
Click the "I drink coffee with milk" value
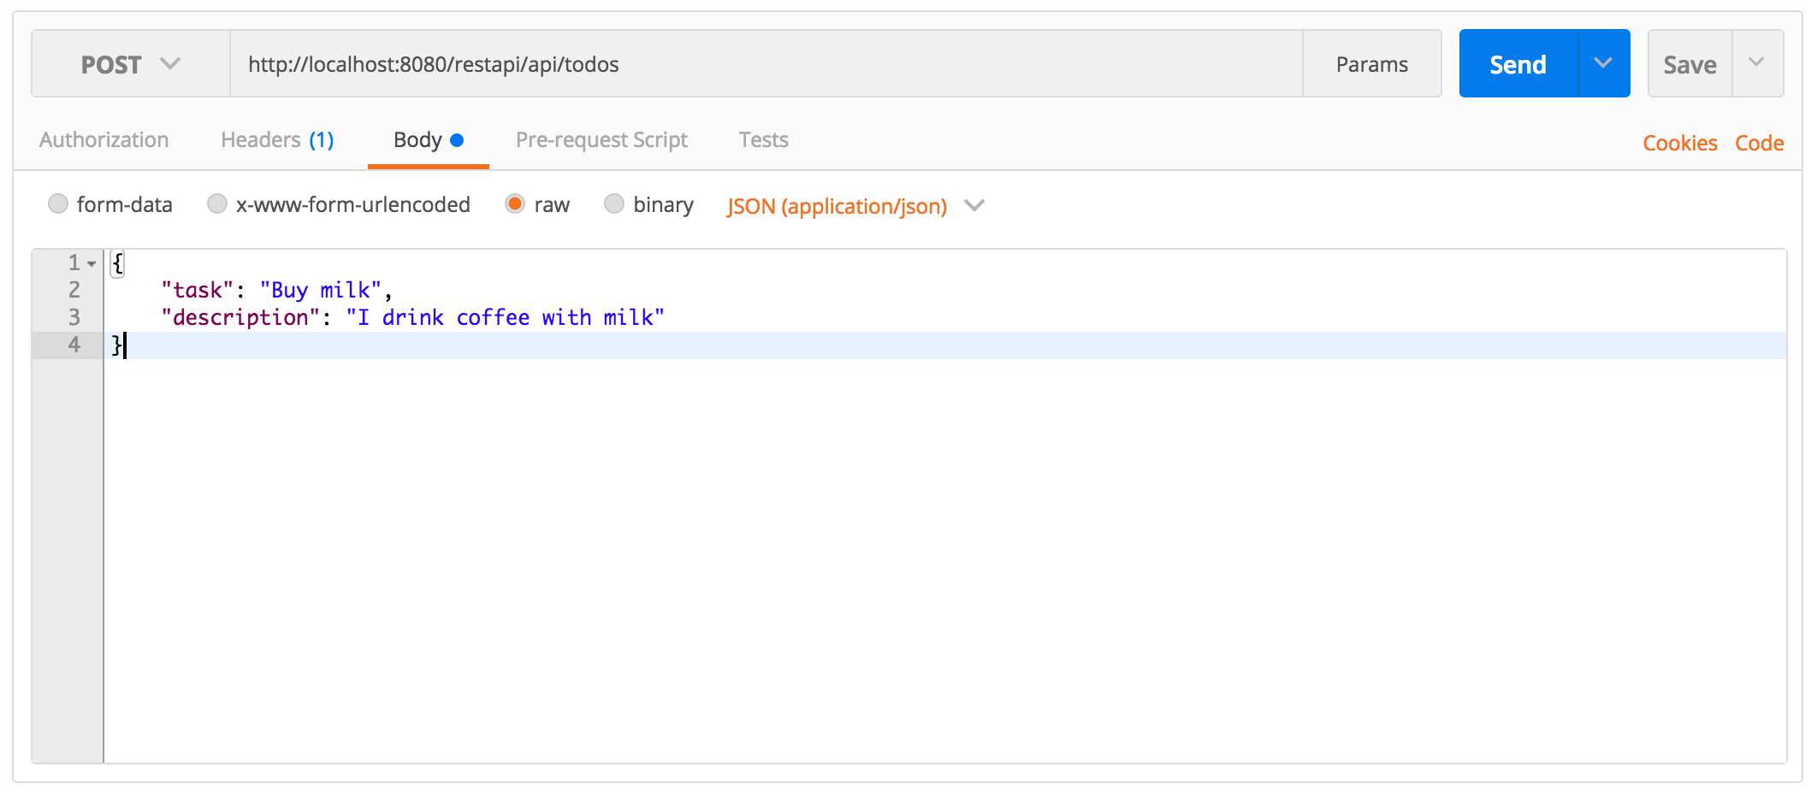coord(505,317)
